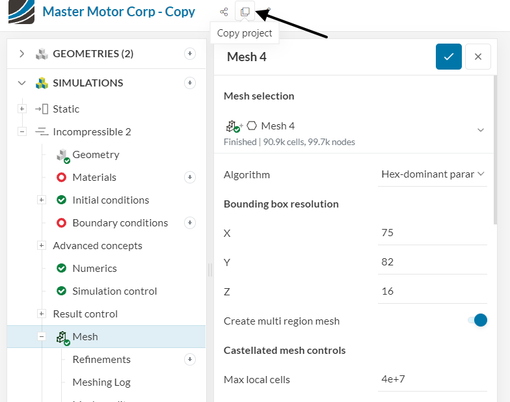Add a mesh refinement with plus icon
Viewport: 510px width, 402px height.
click(190, 359)
